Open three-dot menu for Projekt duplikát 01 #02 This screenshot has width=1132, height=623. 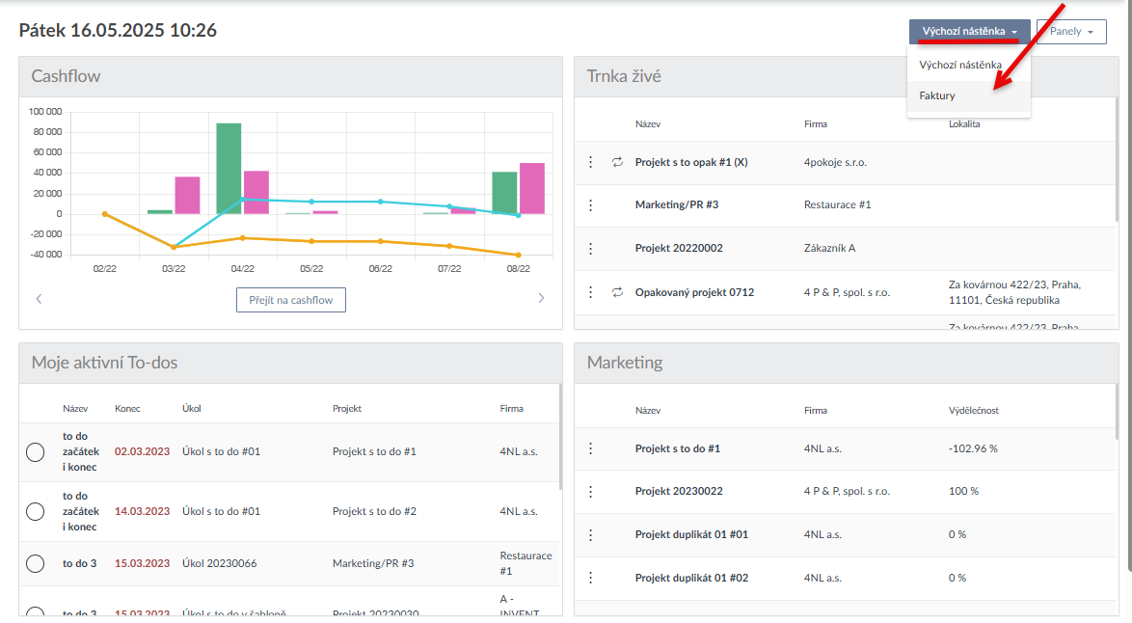591,578
